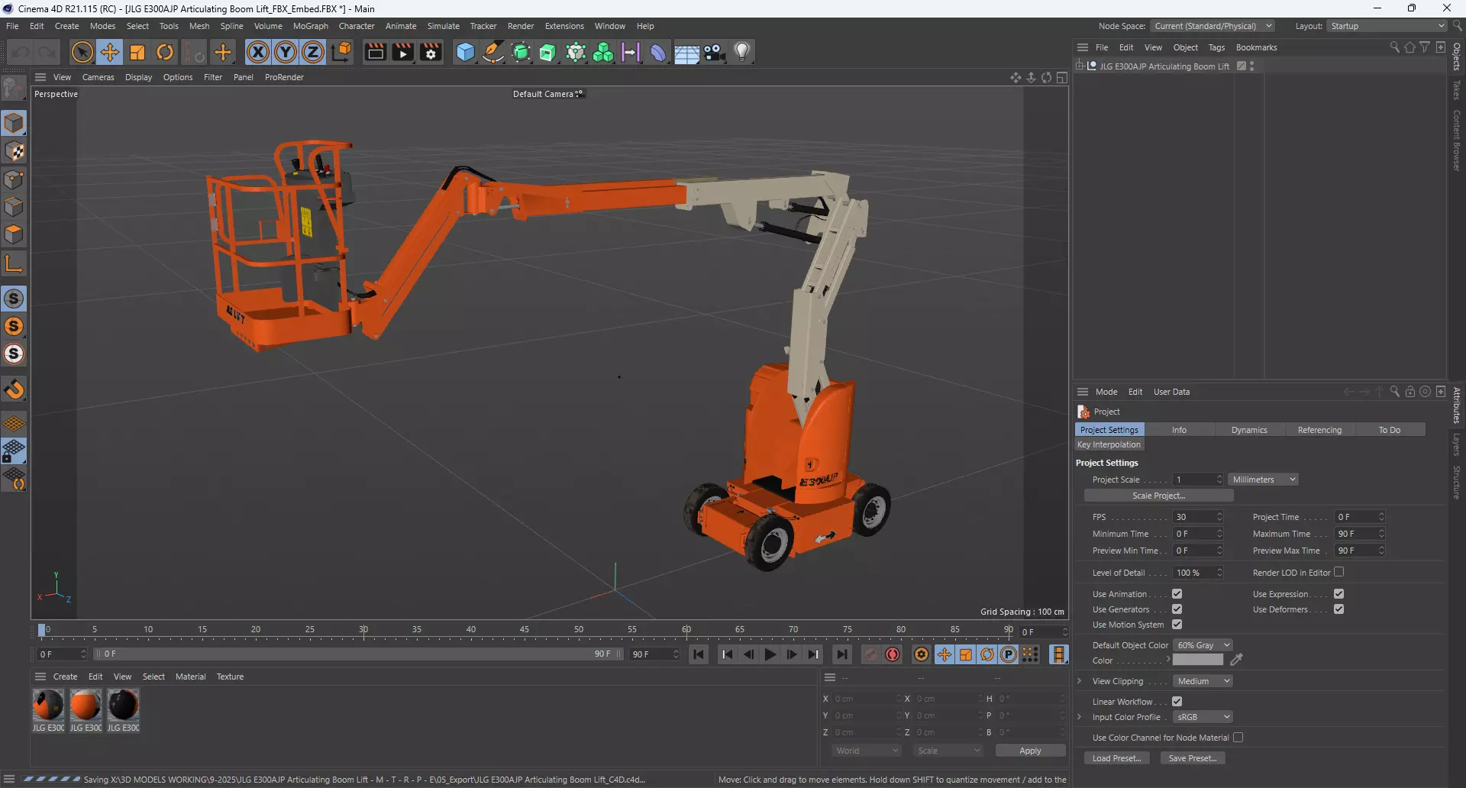Add a Camera object

pos(715,52)
